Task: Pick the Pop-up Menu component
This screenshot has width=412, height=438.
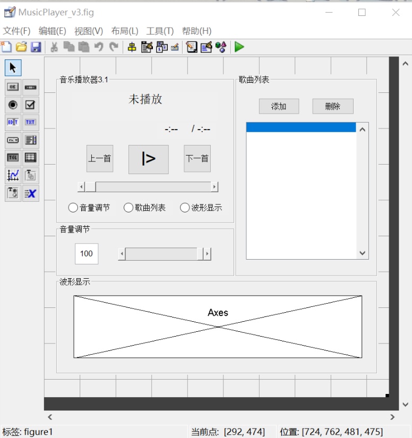Action: click(13, 140)
